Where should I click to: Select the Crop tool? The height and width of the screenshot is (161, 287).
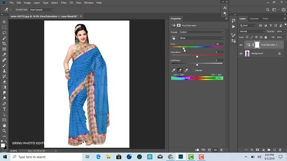(x=4, y=44)
